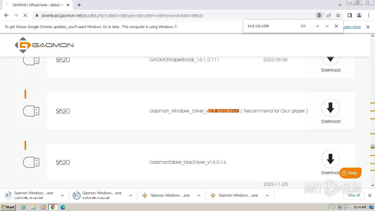Close the find bar
Viewport: 375px width, 211px height.
pyautogui.click(x=336, y=26)
